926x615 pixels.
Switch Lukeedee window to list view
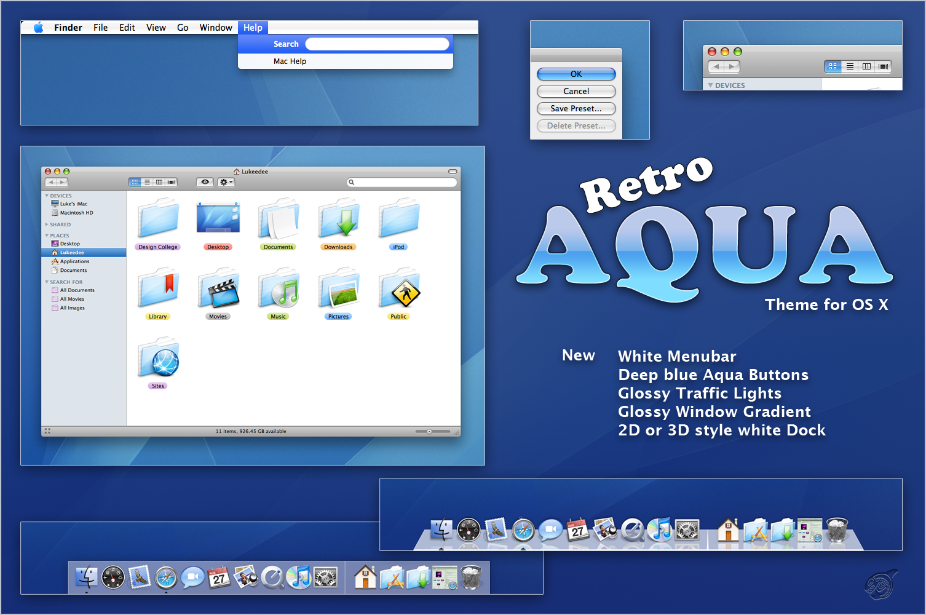(147, 182)
